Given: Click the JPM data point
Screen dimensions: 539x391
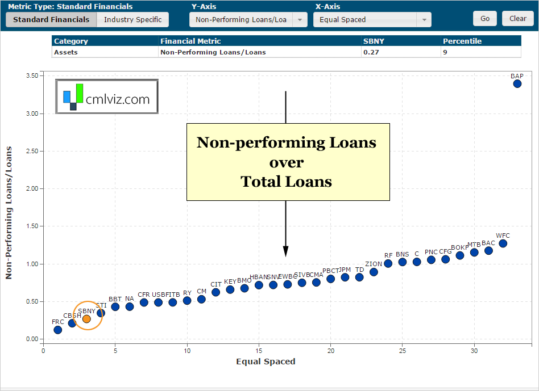Looking at the screenshot, I should pyautogui.click(x=345, y=277).
